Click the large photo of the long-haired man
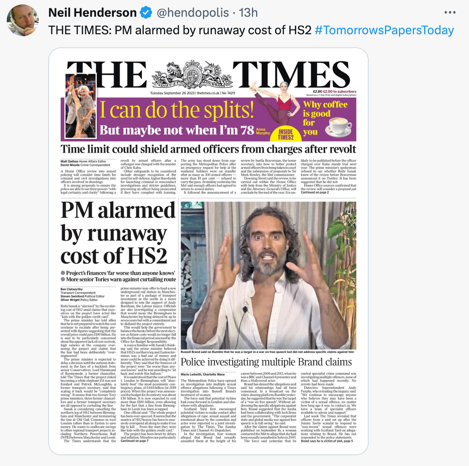The height and width of the screenshot is (466, 469). pyautogui.click(x=268, y=275)
